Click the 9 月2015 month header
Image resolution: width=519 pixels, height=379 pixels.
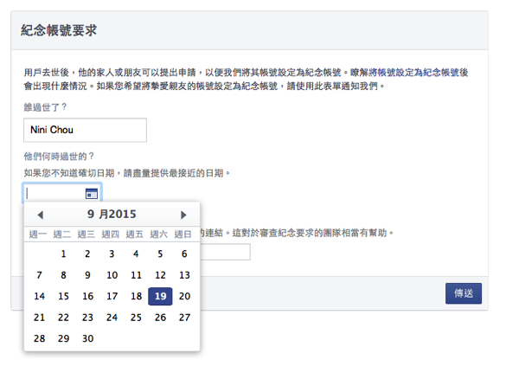pos(112,214)
